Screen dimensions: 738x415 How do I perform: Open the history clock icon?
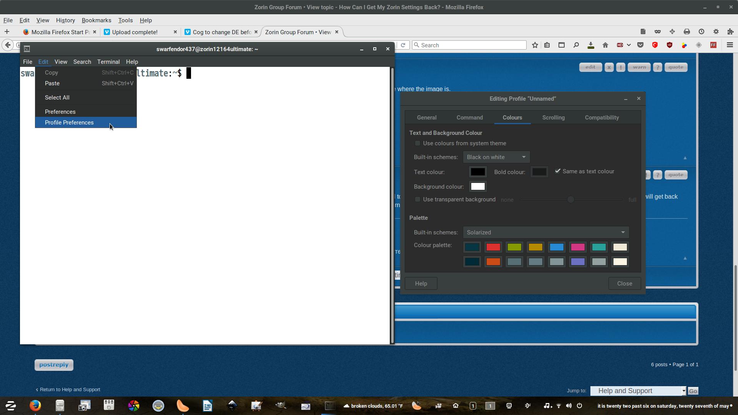pyautogui.click(x=701, y=32)
